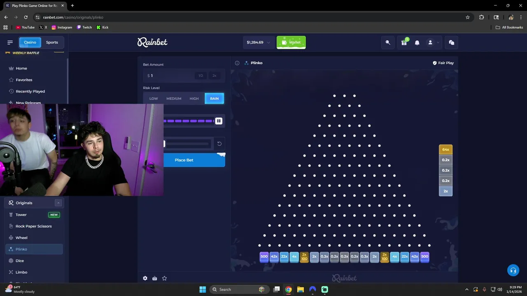Collapse the Originals sidebar section
Screen dimensions: 527x296
click(58, 203)
